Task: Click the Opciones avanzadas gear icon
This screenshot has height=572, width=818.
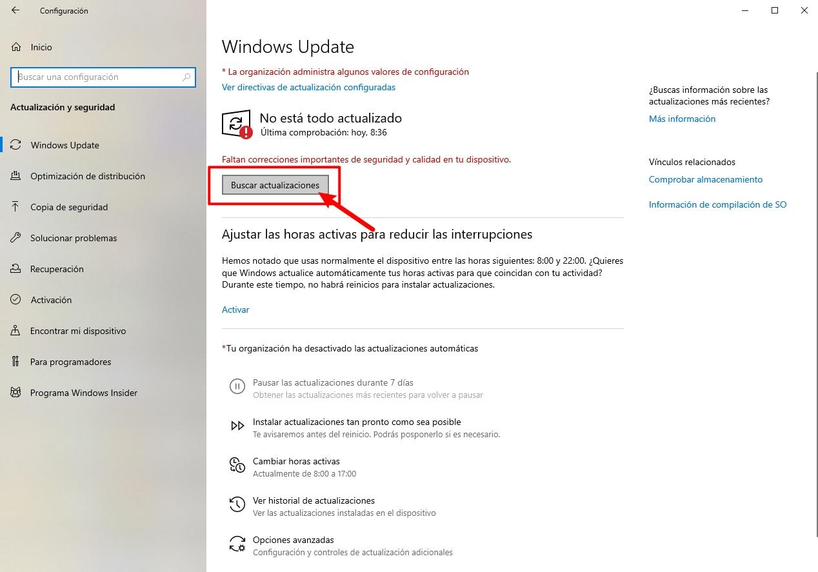Action: 237,544
